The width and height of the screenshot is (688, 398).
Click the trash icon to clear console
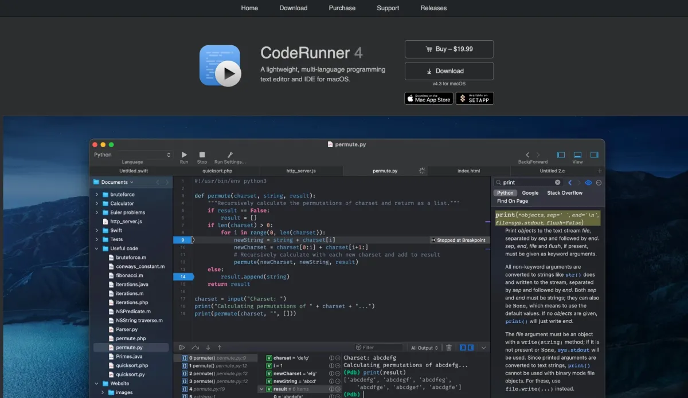[449, 348]
